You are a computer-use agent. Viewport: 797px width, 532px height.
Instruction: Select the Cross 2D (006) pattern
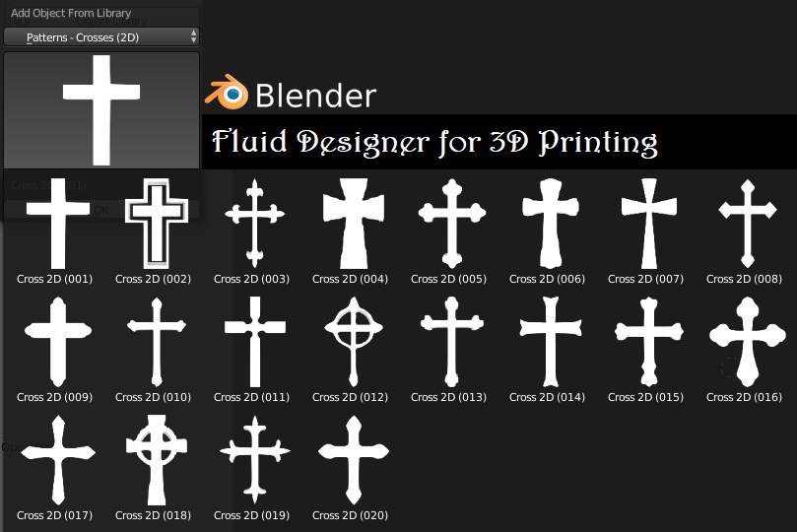click(550, 223)
